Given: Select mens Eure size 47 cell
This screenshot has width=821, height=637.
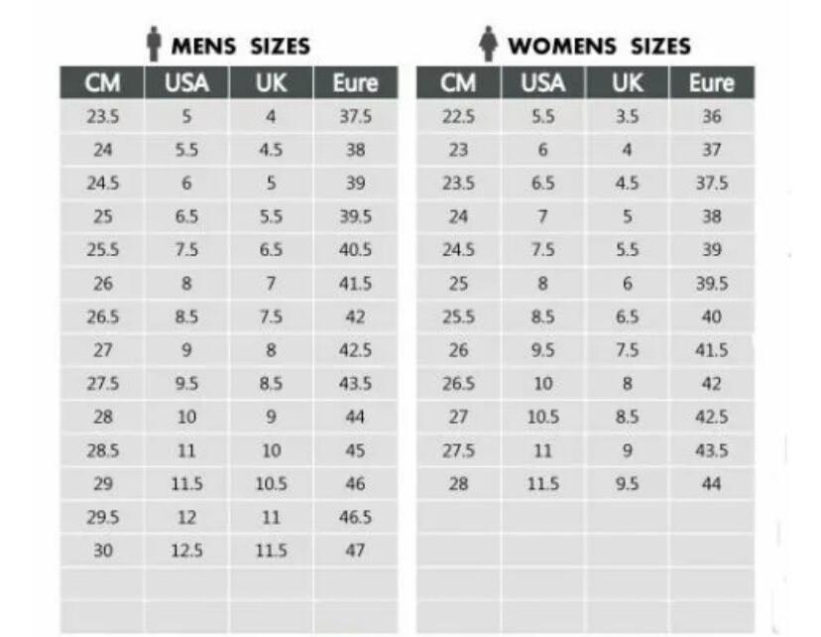Looking at the screenshot, I should point(355,551).
